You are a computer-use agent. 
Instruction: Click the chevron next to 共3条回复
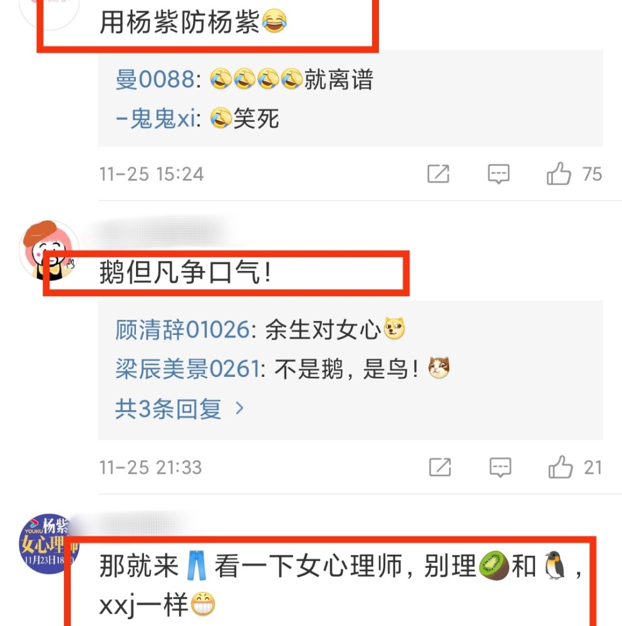[x=239, y=408]
